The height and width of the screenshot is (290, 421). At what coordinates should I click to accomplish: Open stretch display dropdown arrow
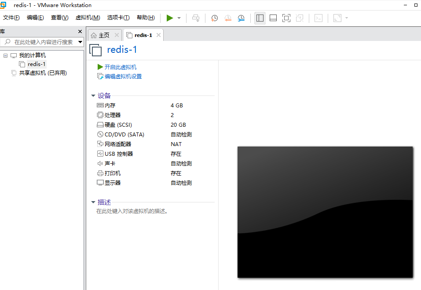point(347,18)
